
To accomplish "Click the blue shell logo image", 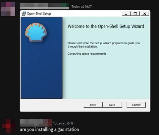I will pyautogui.click(x=36, y=32).
